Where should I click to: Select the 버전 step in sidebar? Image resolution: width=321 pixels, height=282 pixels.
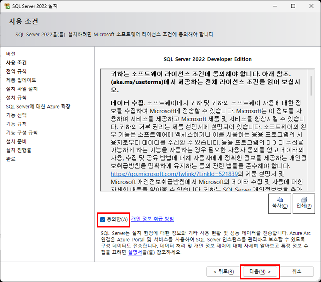[x=11, y=54]
